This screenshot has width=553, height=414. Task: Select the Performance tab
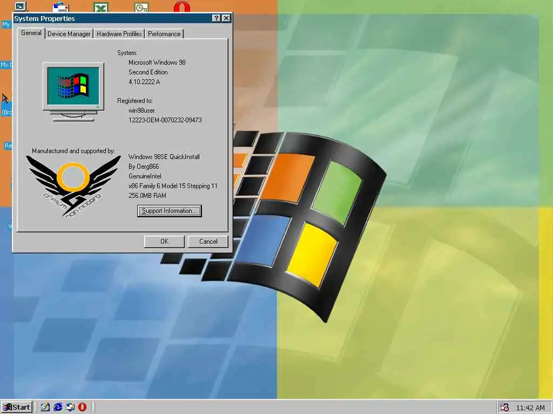coord(164,34)
